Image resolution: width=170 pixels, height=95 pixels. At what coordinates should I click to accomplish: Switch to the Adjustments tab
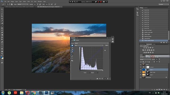[x=149, y=44]
